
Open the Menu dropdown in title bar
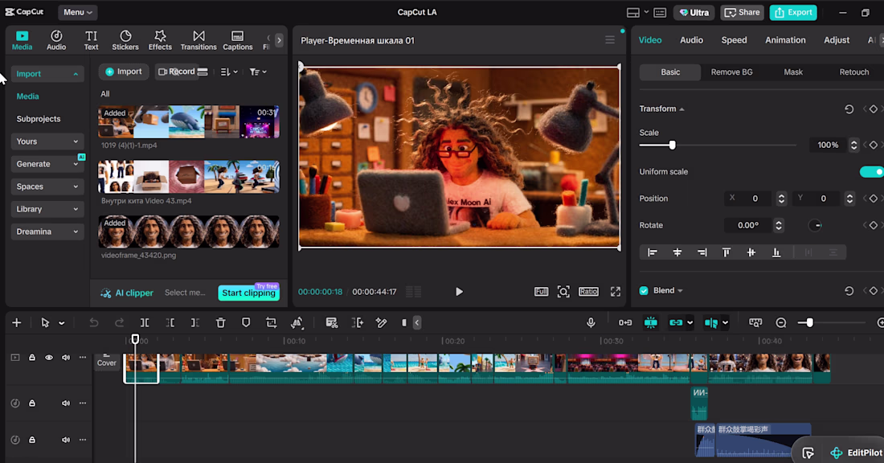click(x=77, y=12)
